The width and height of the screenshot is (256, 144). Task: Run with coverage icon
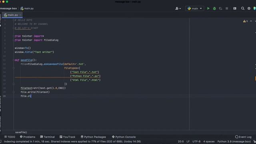(x=220, y=8)
